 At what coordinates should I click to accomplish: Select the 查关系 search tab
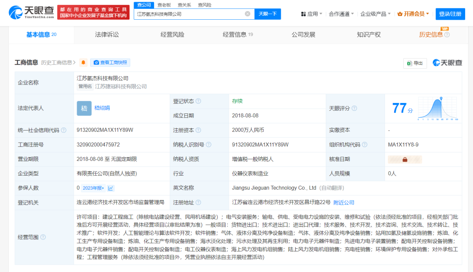coord(184,5)
